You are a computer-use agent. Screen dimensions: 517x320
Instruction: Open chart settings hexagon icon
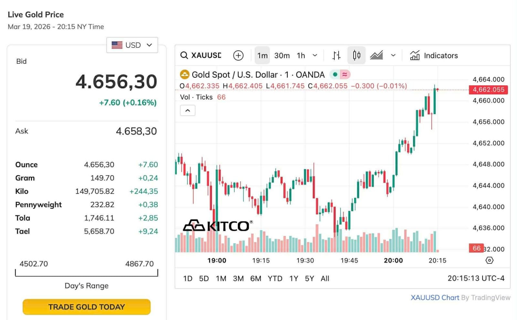pos(490,260)
